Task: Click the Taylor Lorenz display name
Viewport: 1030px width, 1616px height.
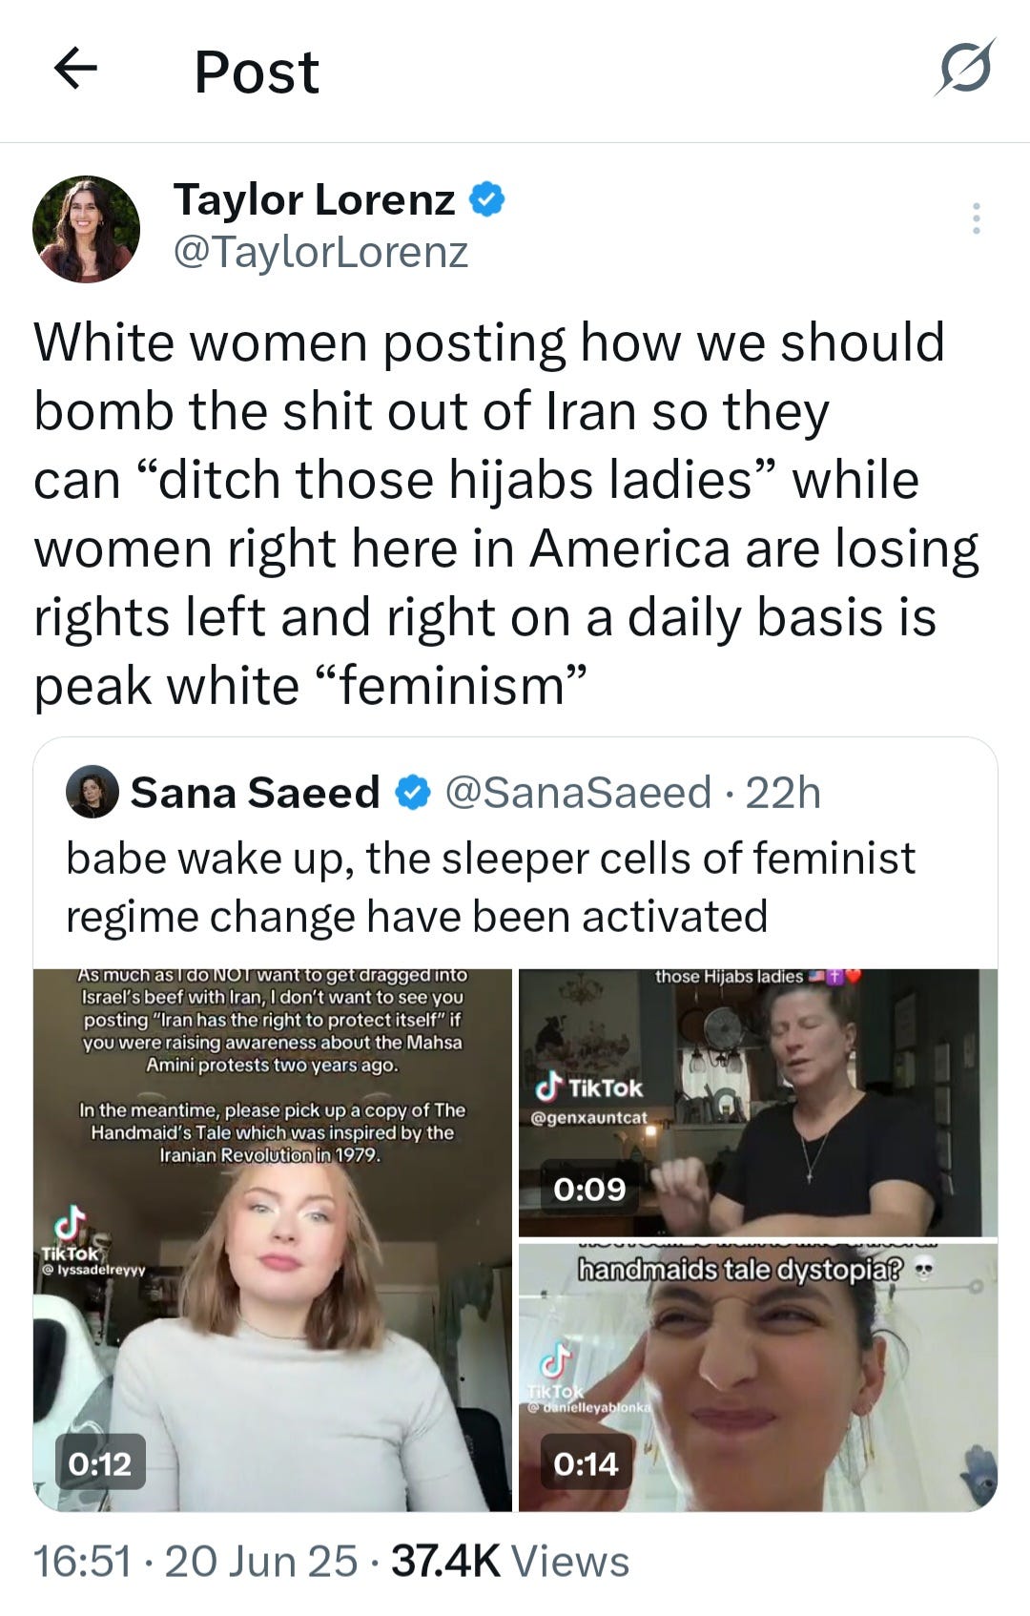Action: coord(315,199)
